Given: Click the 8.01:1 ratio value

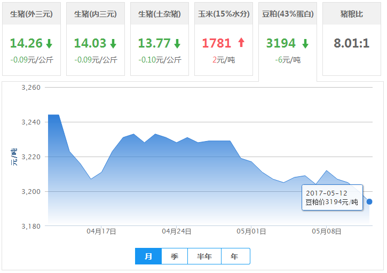Looking at the screenshot, I should click(352, 43).
